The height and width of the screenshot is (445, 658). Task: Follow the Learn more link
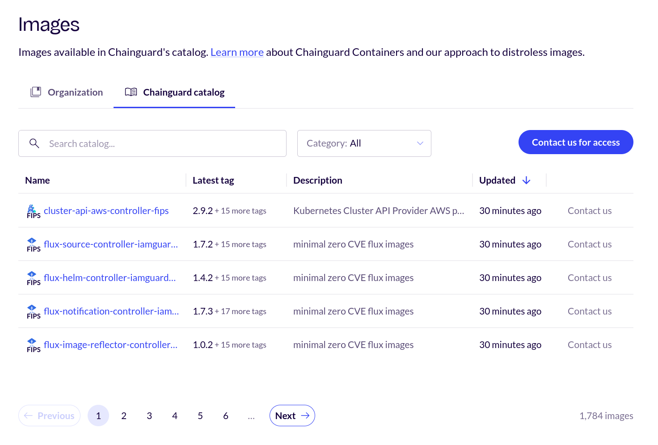tap(237, 52)
